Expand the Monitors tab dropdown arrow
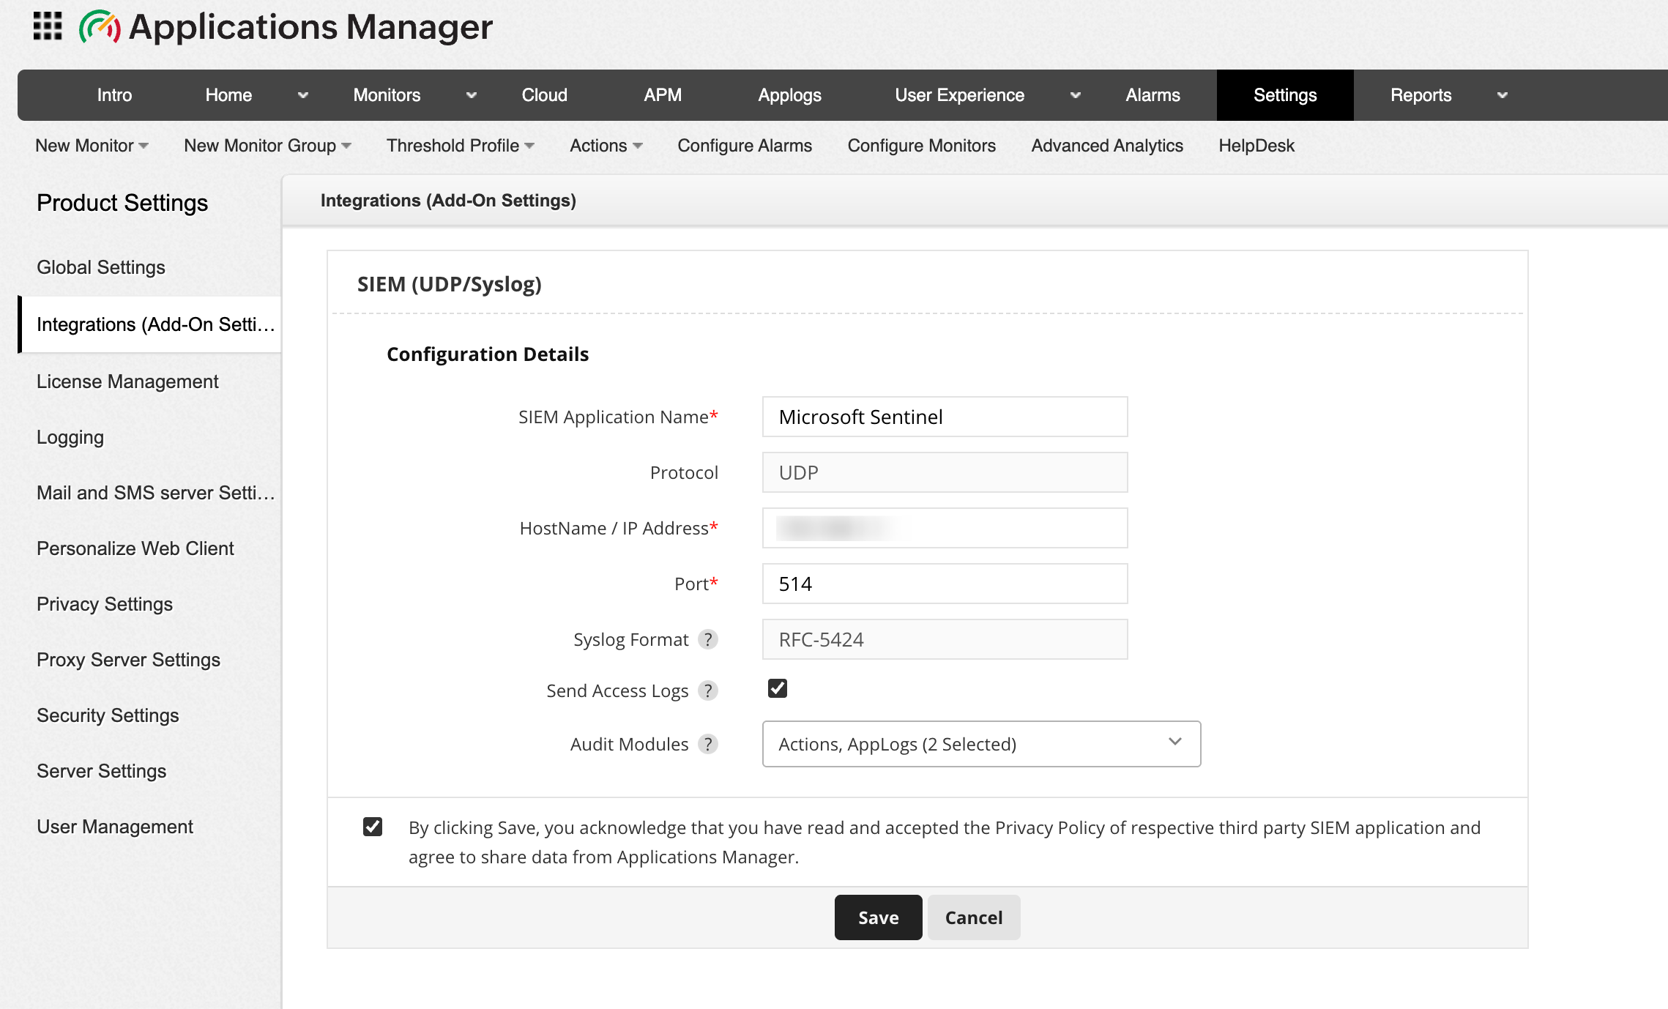The height and width of the screenshot is (1009, 1668). (472, 95)
